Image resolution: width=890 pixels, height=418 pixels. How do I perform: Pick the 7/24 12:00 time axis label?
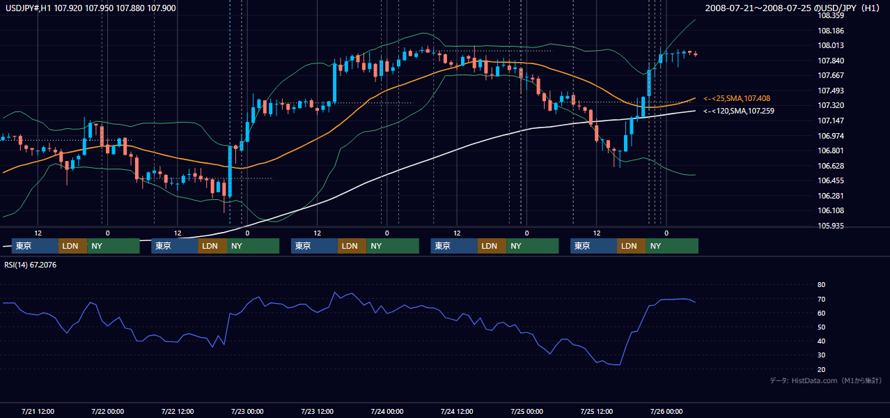click(456, 411)
